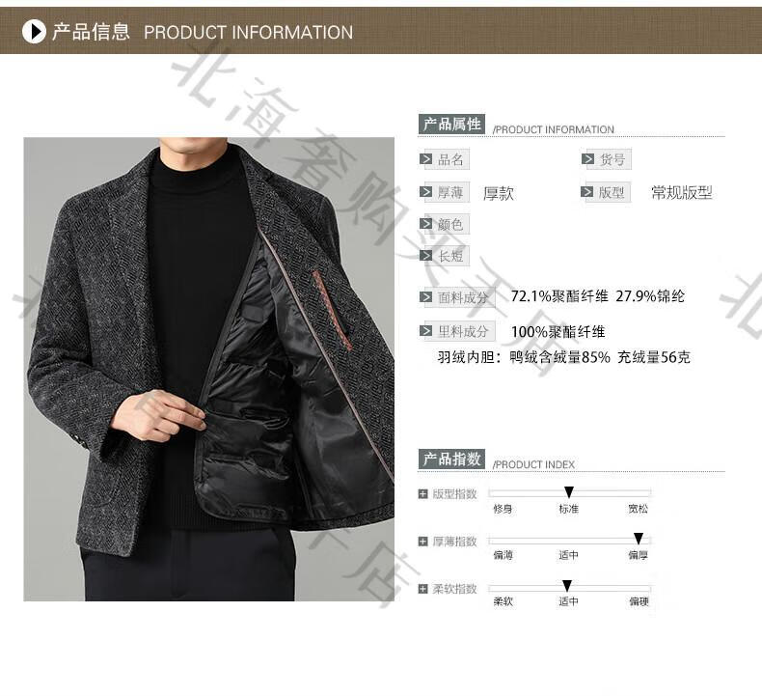762x696 pixels.
Task: Click the play arrow icon beside 产品信息
Action: point(34,32)
